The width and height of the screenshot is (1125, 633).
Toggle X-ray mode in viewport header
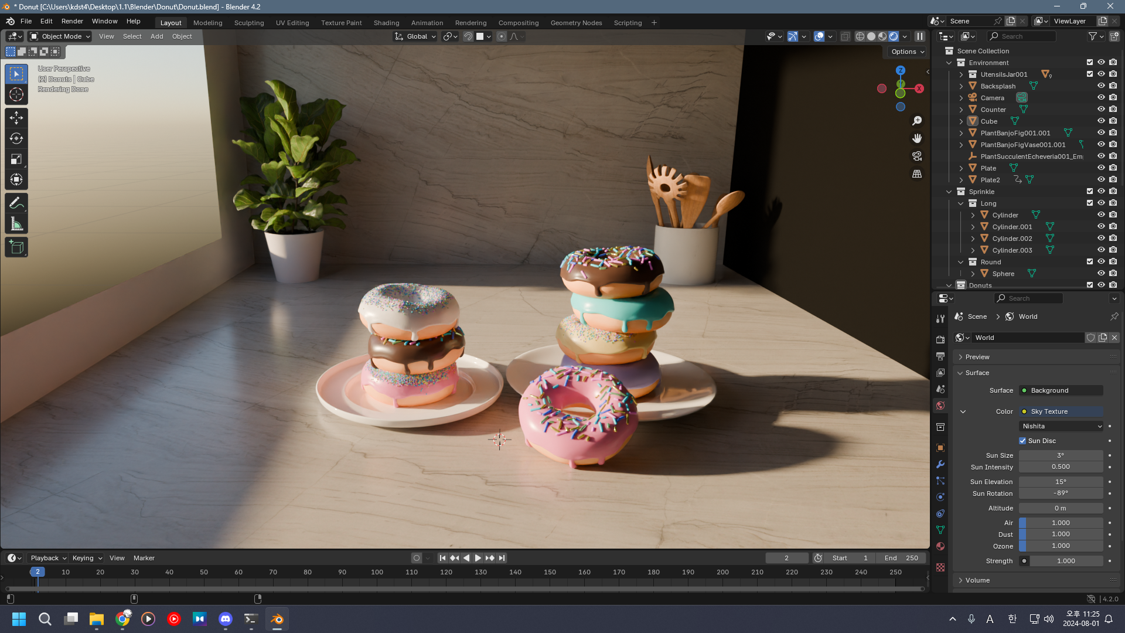click(845, 36)
